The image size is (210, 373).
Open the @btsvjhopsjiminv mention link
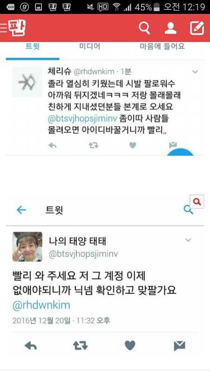[x=83, y=119]
